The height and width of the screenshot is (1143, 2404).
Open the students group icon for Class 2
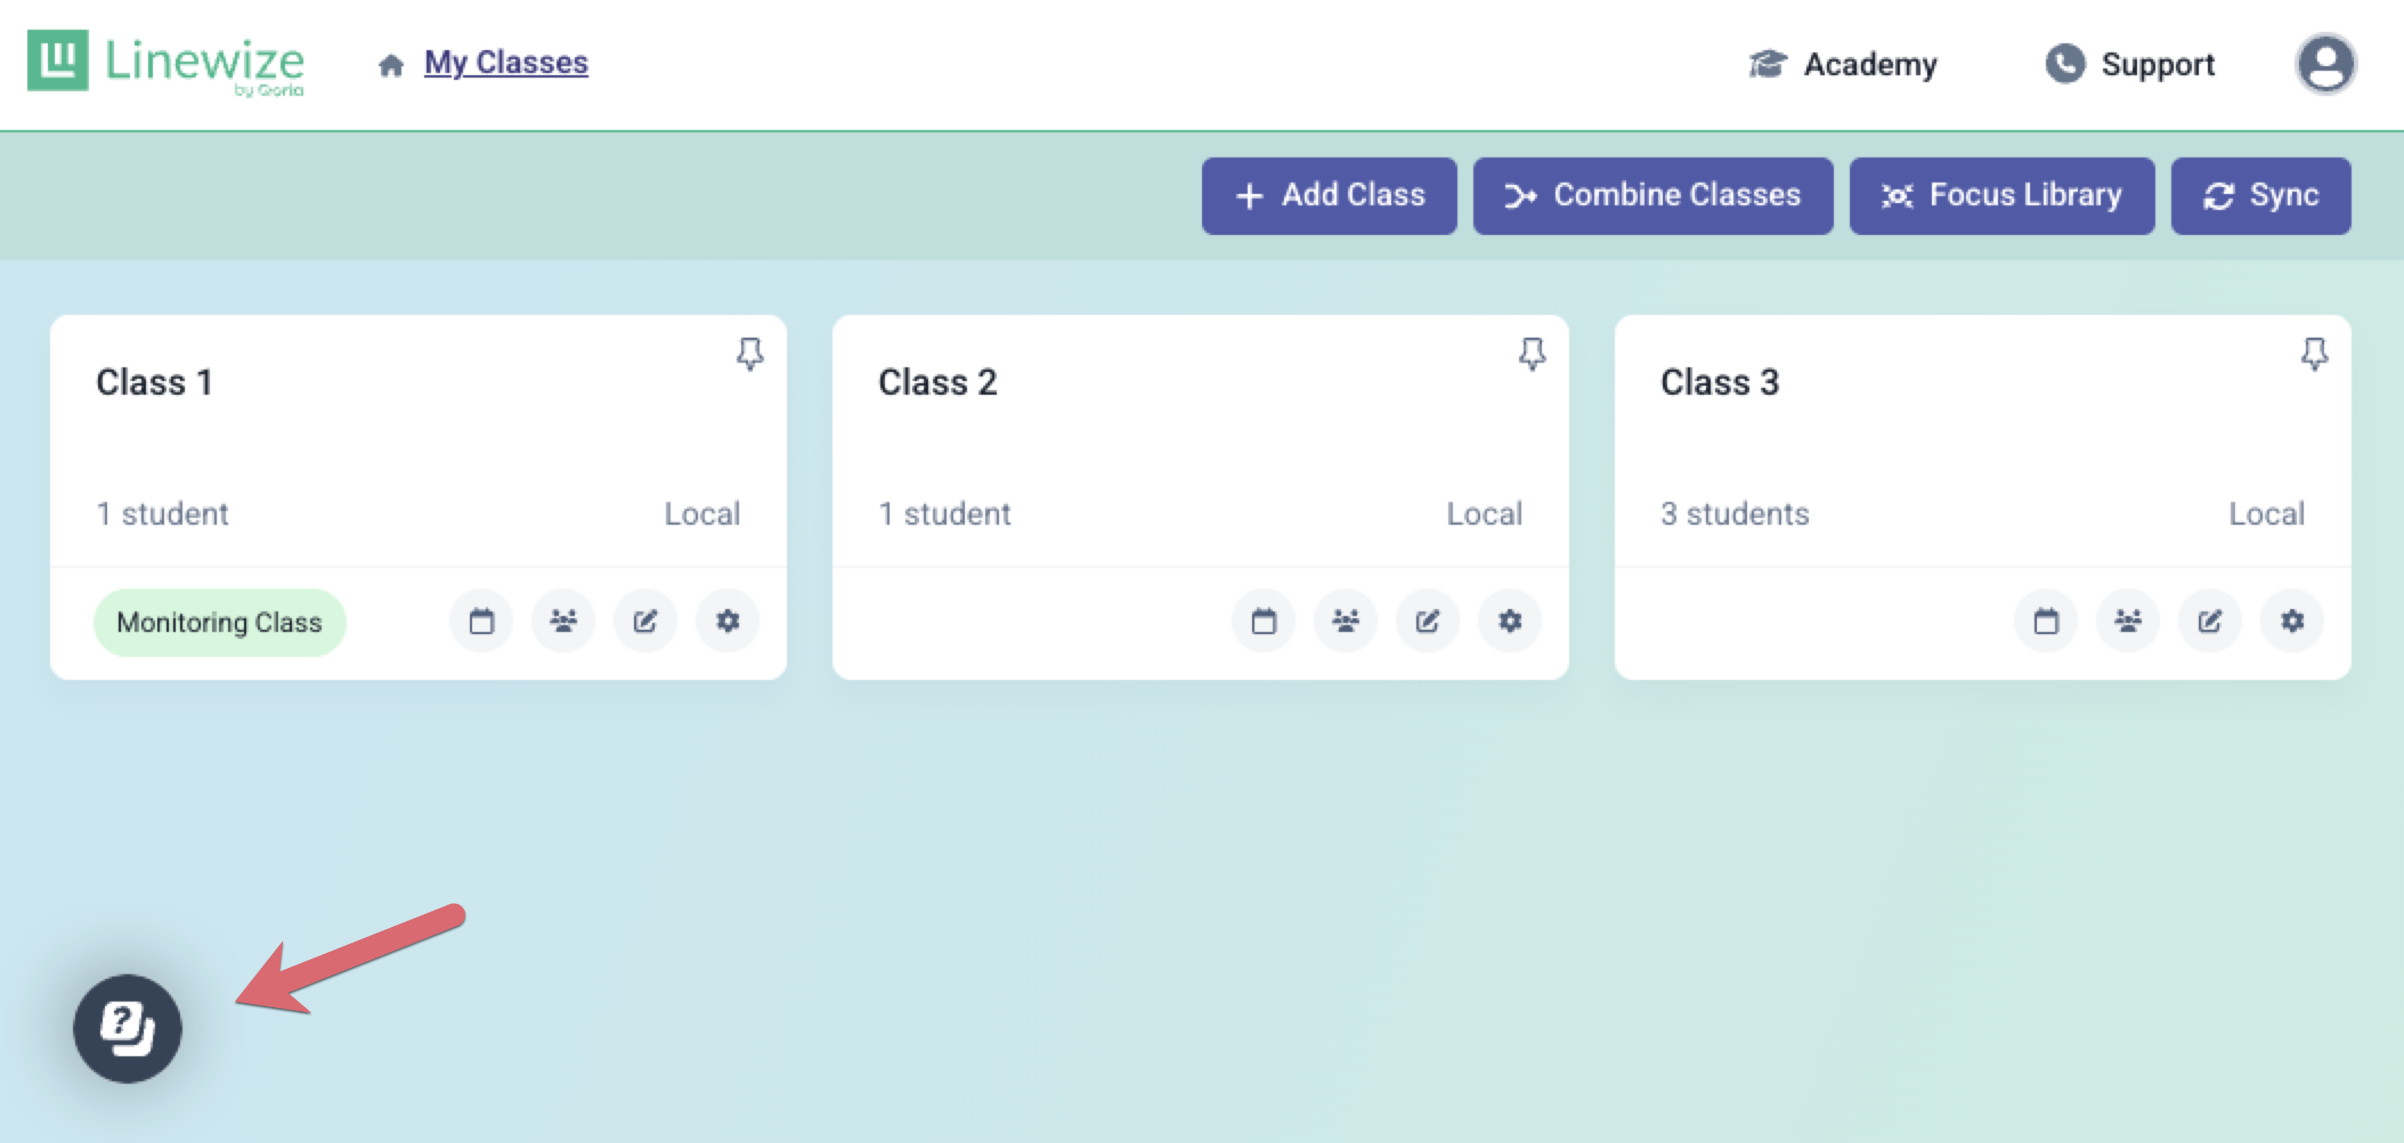(x=1346, y=621)
